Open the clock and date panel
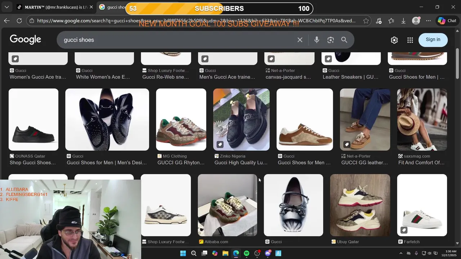Screen dimensions: 461x259 coord(451,253)
